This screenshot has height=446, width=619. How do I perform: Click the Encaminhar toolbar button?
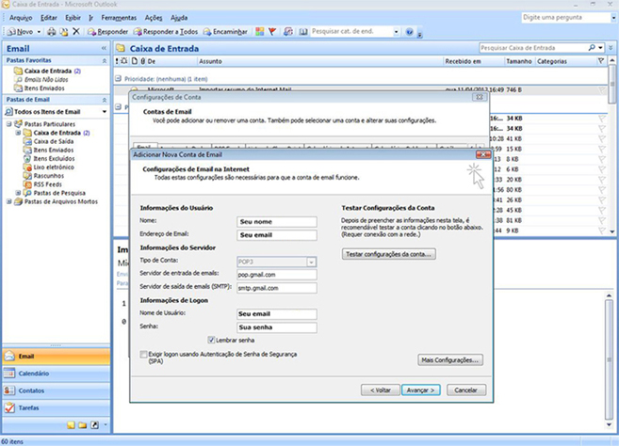pyautogui.click(x=225, y=32)
